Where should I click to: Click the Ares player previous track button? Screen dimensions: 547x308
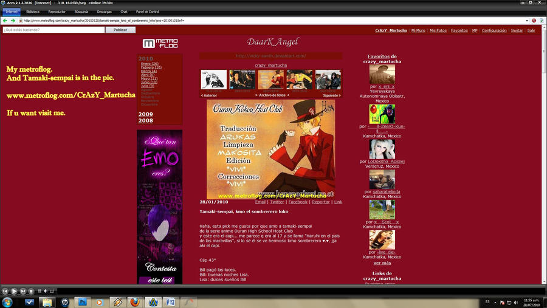(x=5, y=291)
